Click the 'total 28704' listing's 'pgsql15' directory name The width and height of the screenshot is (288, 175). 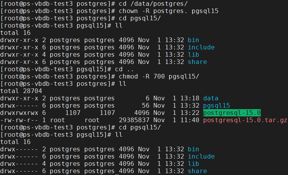pyautogui.click(x=216, y=105)
